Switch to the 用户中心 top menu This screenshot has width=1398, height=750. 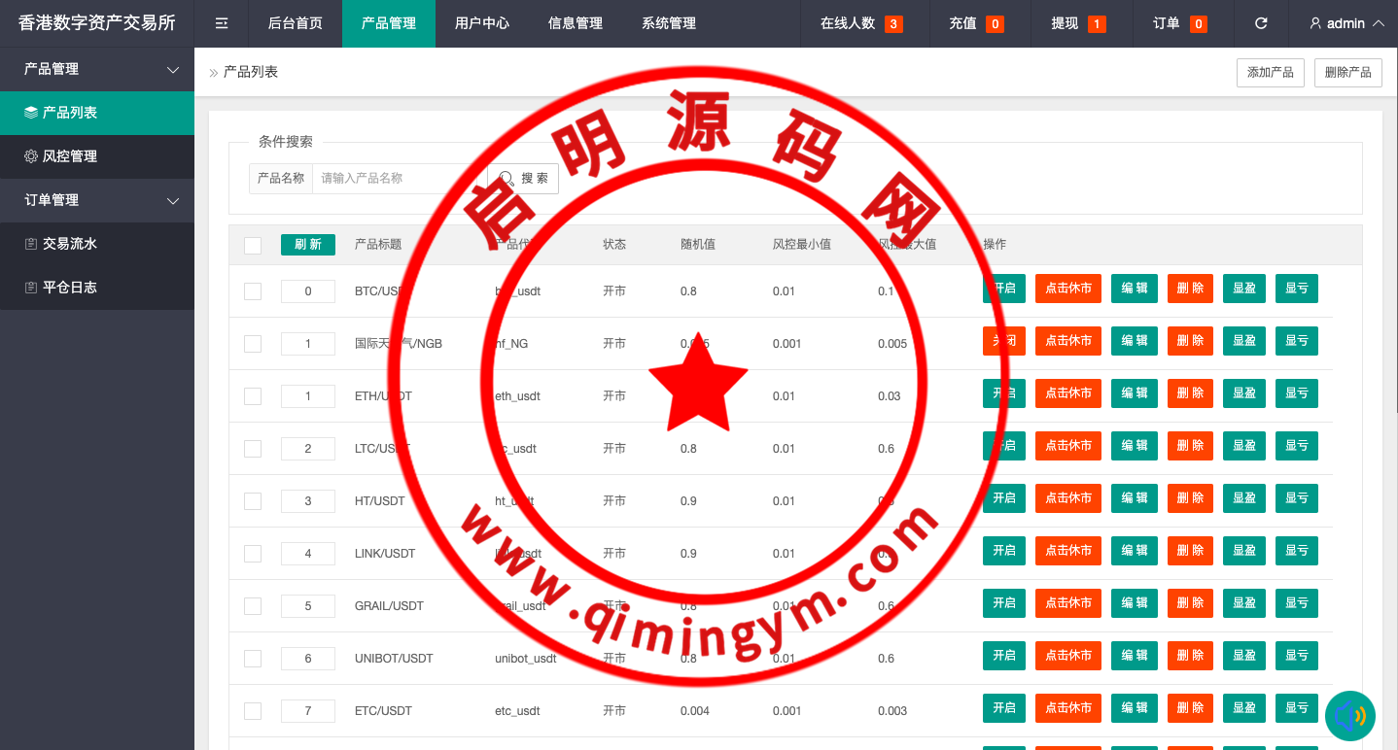click(482, 23)
